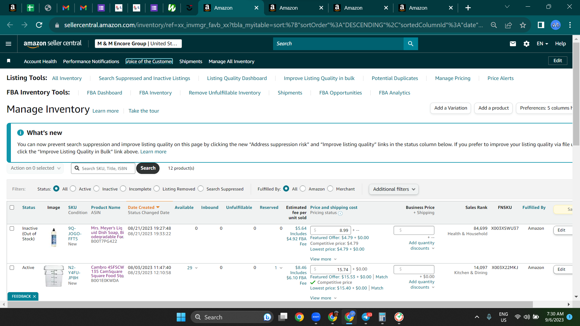580x326 pixels.
Task: Select Fulfilled By Merchant radio button
Action: 330,189
